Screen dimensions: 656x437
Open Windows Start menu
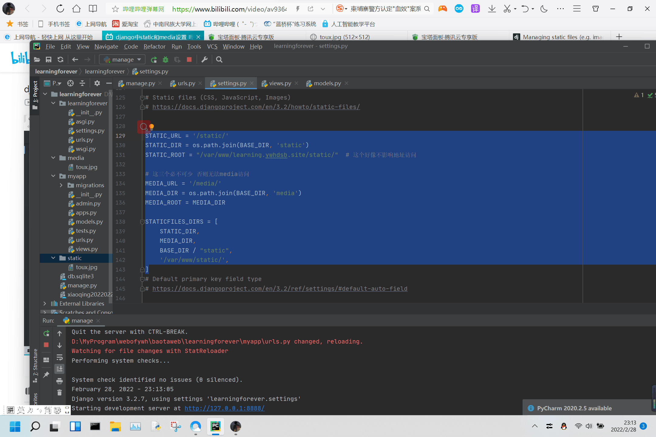point(15,426)
